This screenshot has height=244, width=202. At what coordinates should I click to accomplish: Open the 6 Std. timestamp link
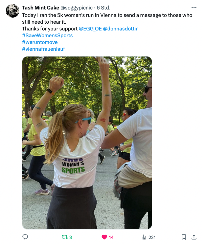click(104, 8)
